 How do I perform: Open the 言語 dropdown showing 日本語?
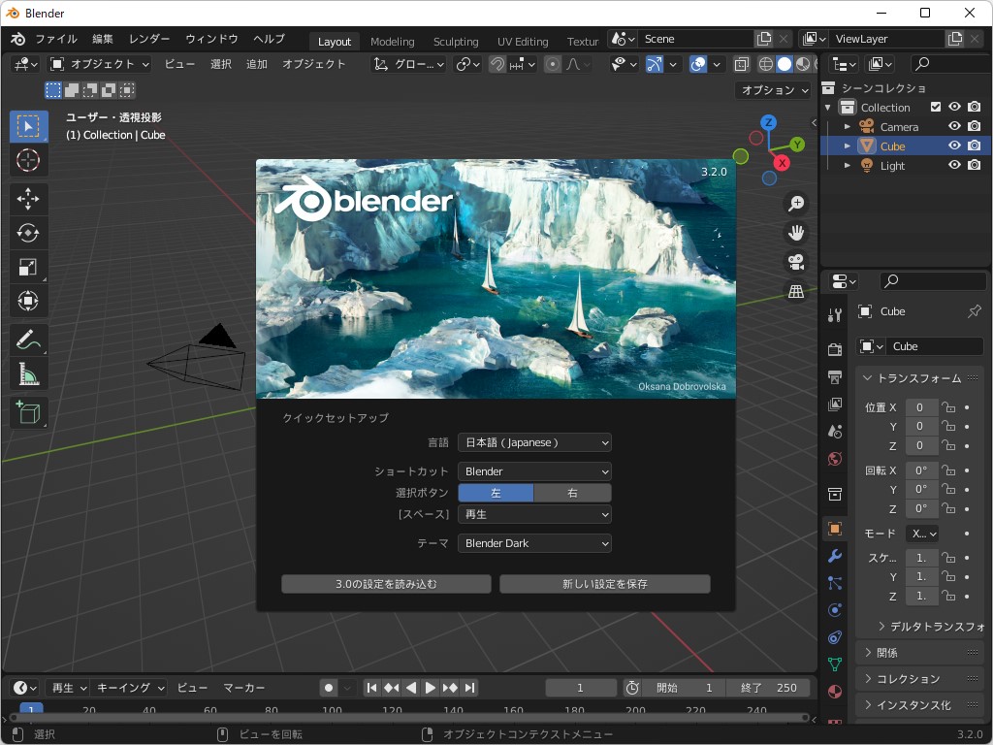(534, 441)
